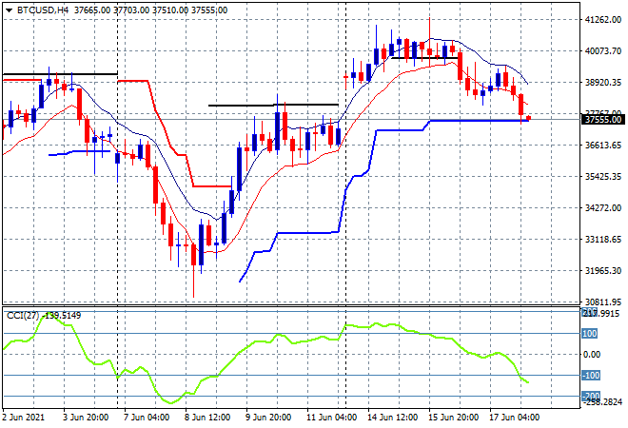This screenshot has height=428, width=628.
Task: Click the CCI -100 level label
Action: (591, 376)
